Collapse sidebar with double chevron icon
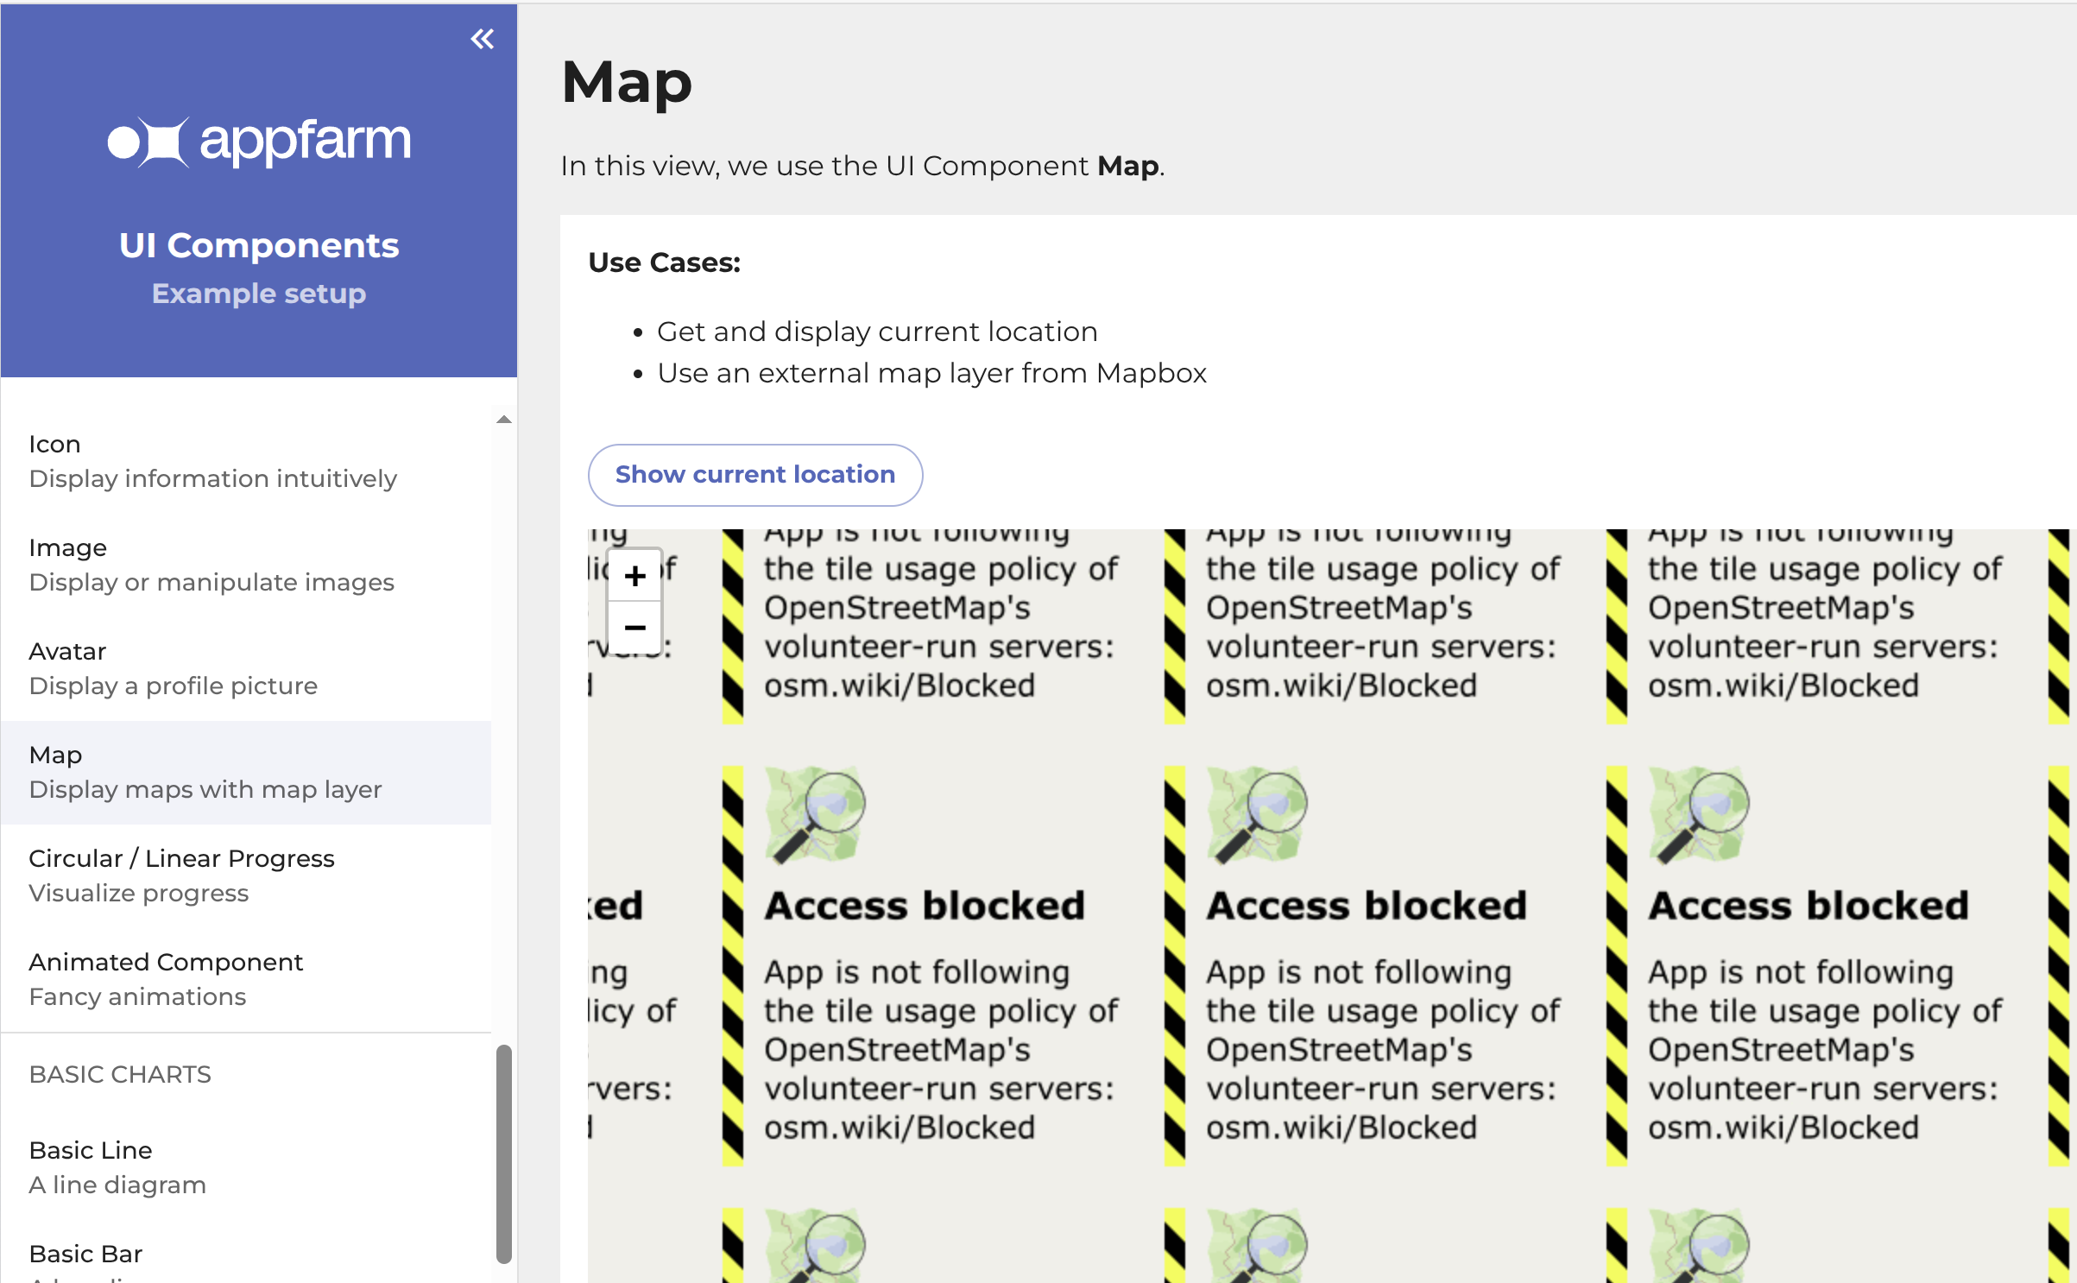Viewport: 2077px width, 1283px height. 482,39
